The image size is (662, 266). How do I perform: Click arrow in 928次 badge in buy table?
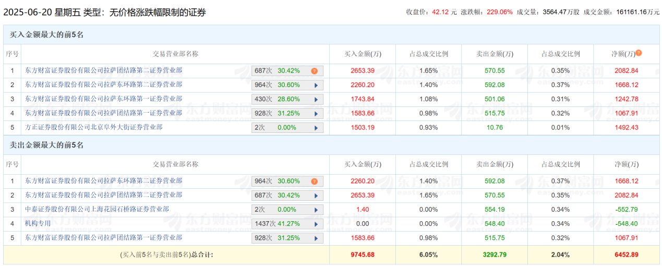point(315,113)
